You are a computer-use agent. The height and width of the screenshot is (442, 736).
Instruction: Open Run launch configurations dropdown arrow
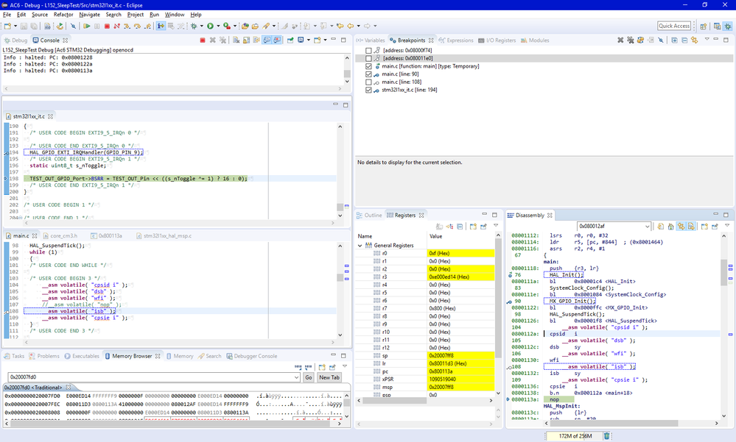(x=218, y=26)
